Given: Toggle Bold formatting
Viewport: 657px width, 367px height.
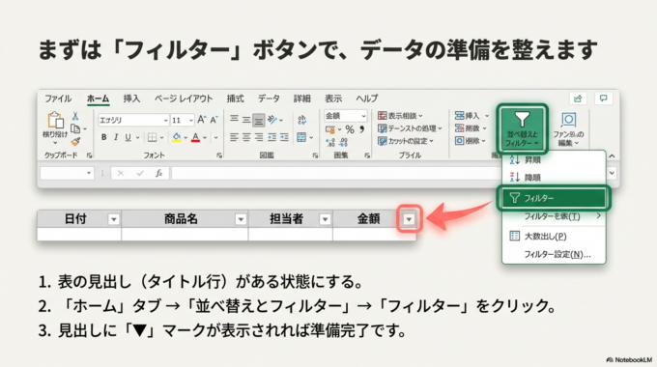Looking at the screenshot, I should 103,137.
